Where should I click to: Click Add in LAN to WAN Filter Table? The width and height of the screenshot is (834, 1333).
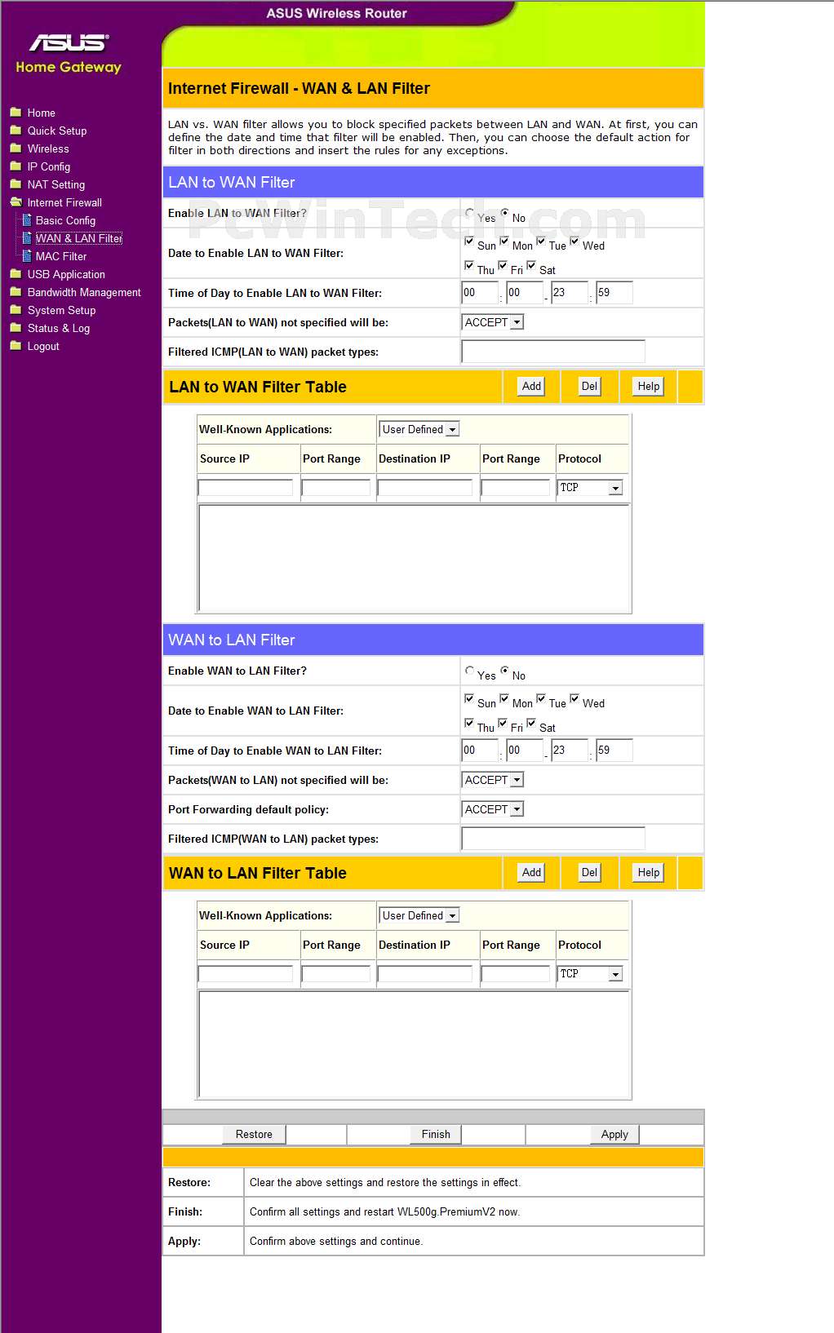pos(532,386)
